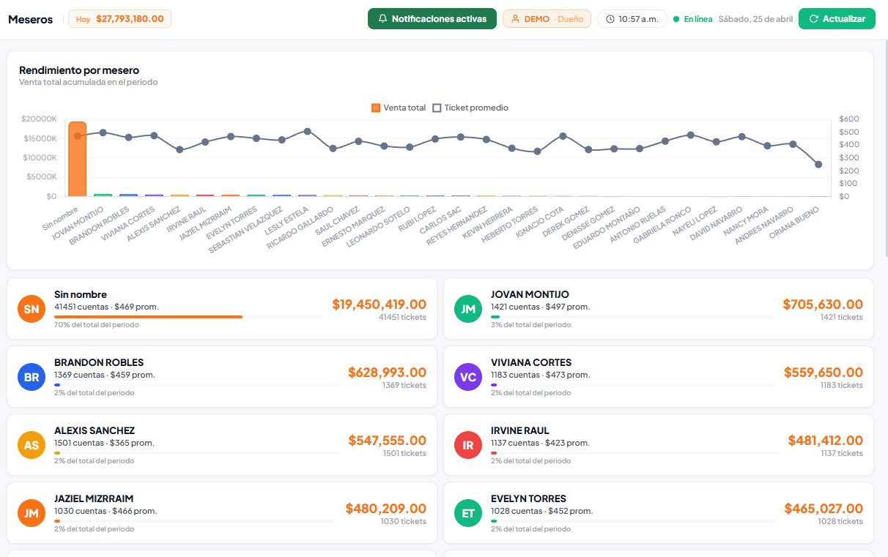Click the green ET avatar for Evelyn Torres
This screenshot has height=557, width=888.
pos(468,513)
